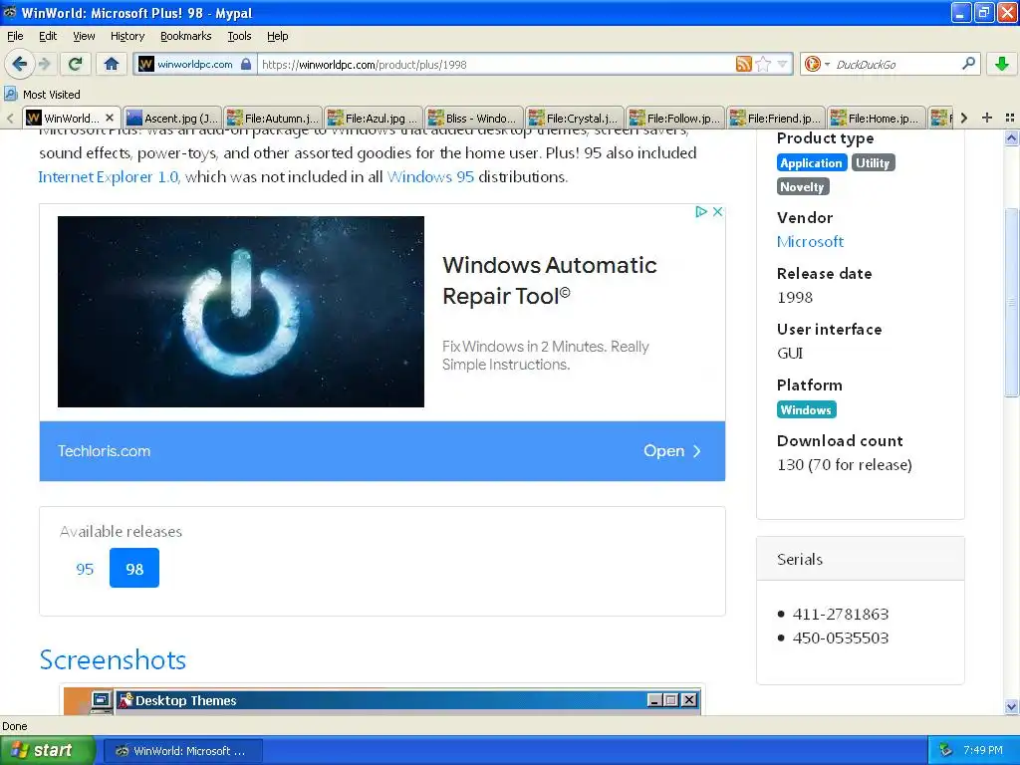Click the WinWorld taskbar window button
The width and height of the screenshot is (1020, 765).
coord(183,751)
